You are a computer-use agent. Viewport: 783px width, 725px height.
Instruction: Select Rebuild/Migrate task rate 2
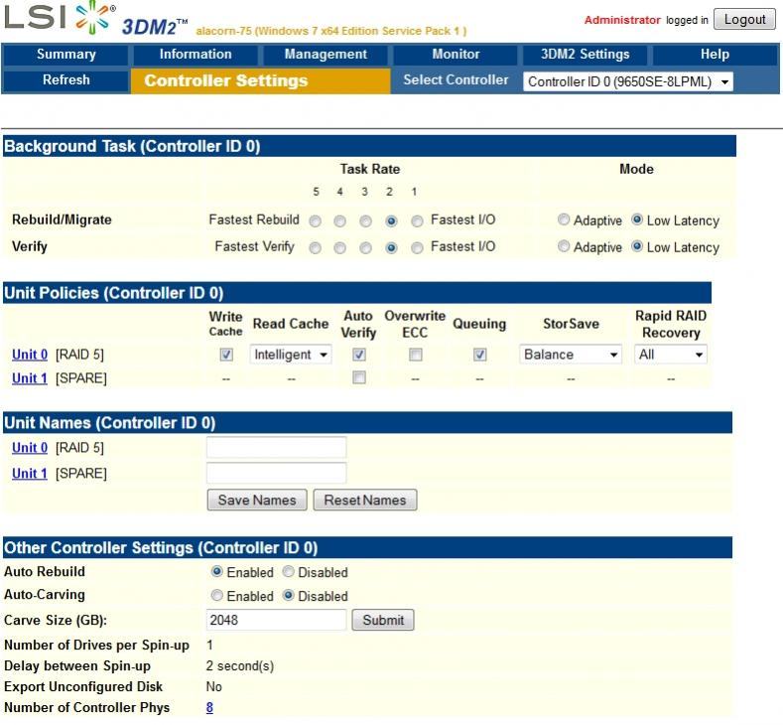[x=391, y=220]
